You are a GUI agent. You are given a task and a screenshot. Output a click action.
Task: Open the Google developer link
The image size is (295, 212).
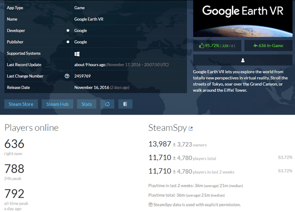click(81, 30)
